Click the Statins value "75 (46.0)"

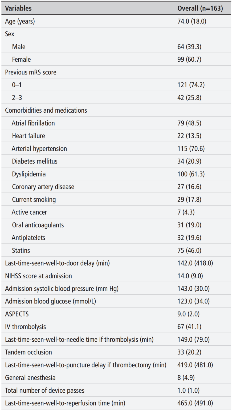(189, 250)
